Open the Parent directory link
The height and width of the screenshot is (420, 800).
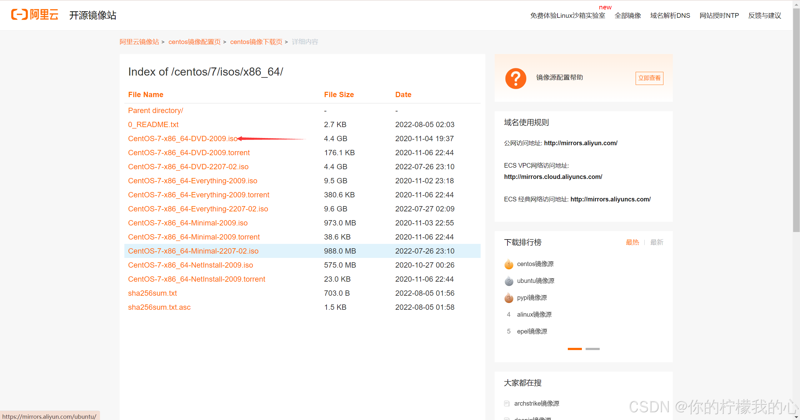[155, 111]
